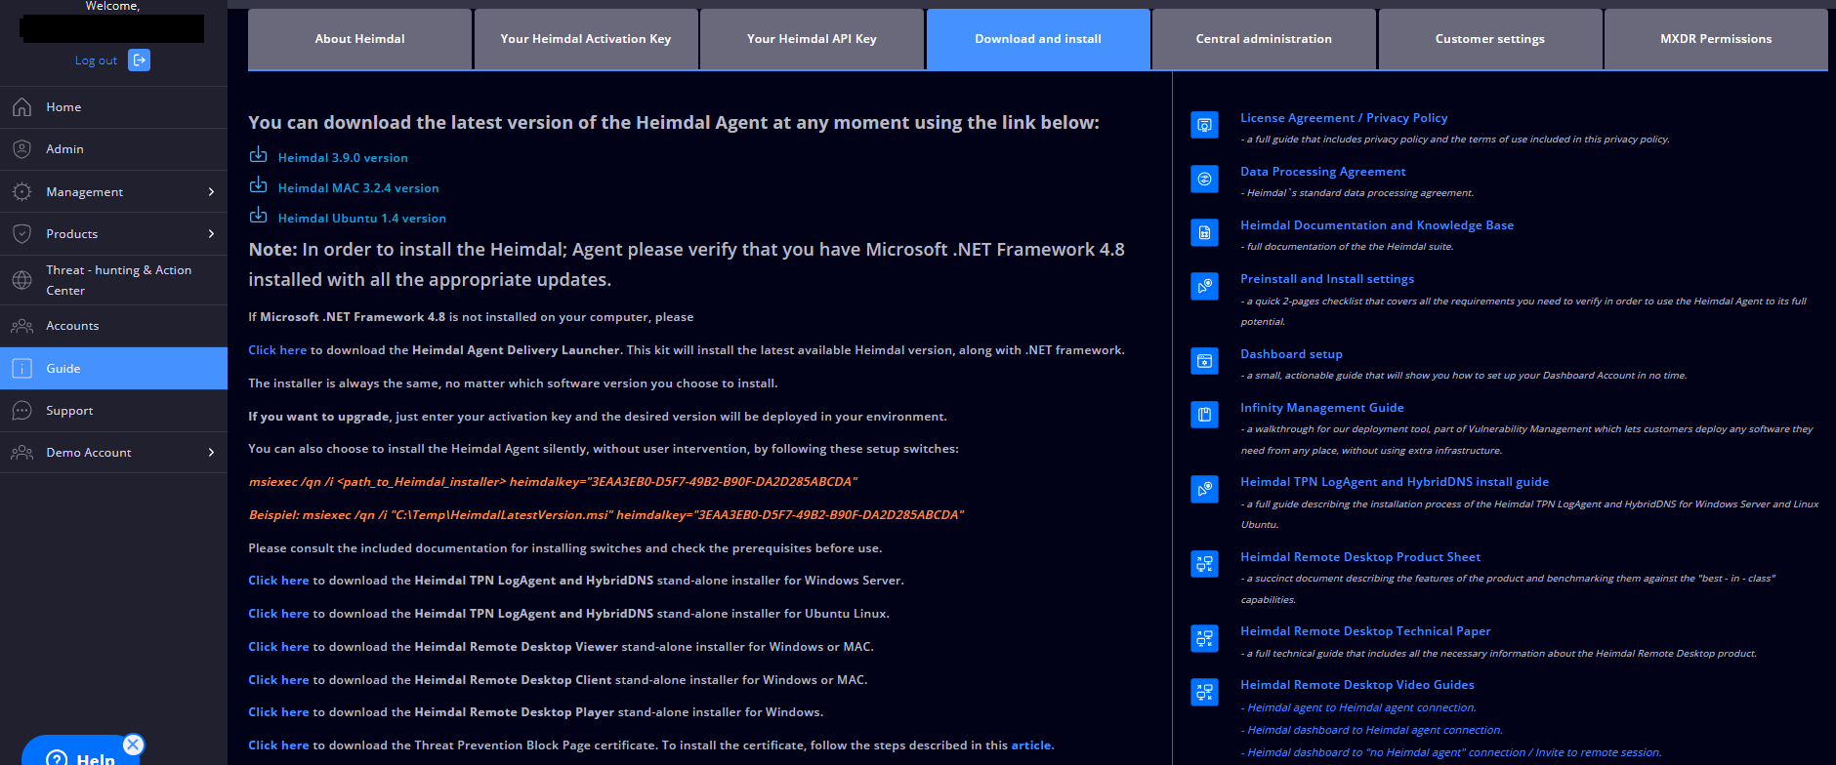Click the Support chat bubble icon

pos(21,411)
